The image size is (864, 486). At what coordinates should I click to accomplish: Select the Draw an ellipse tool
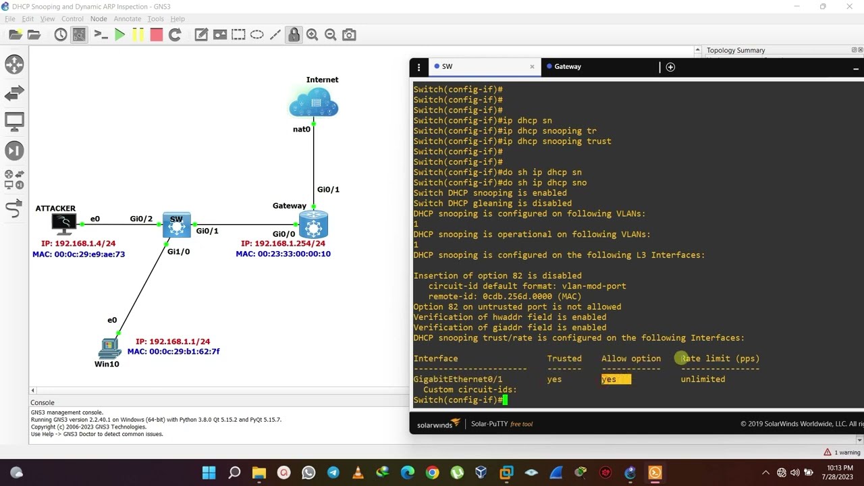[256, 34]
